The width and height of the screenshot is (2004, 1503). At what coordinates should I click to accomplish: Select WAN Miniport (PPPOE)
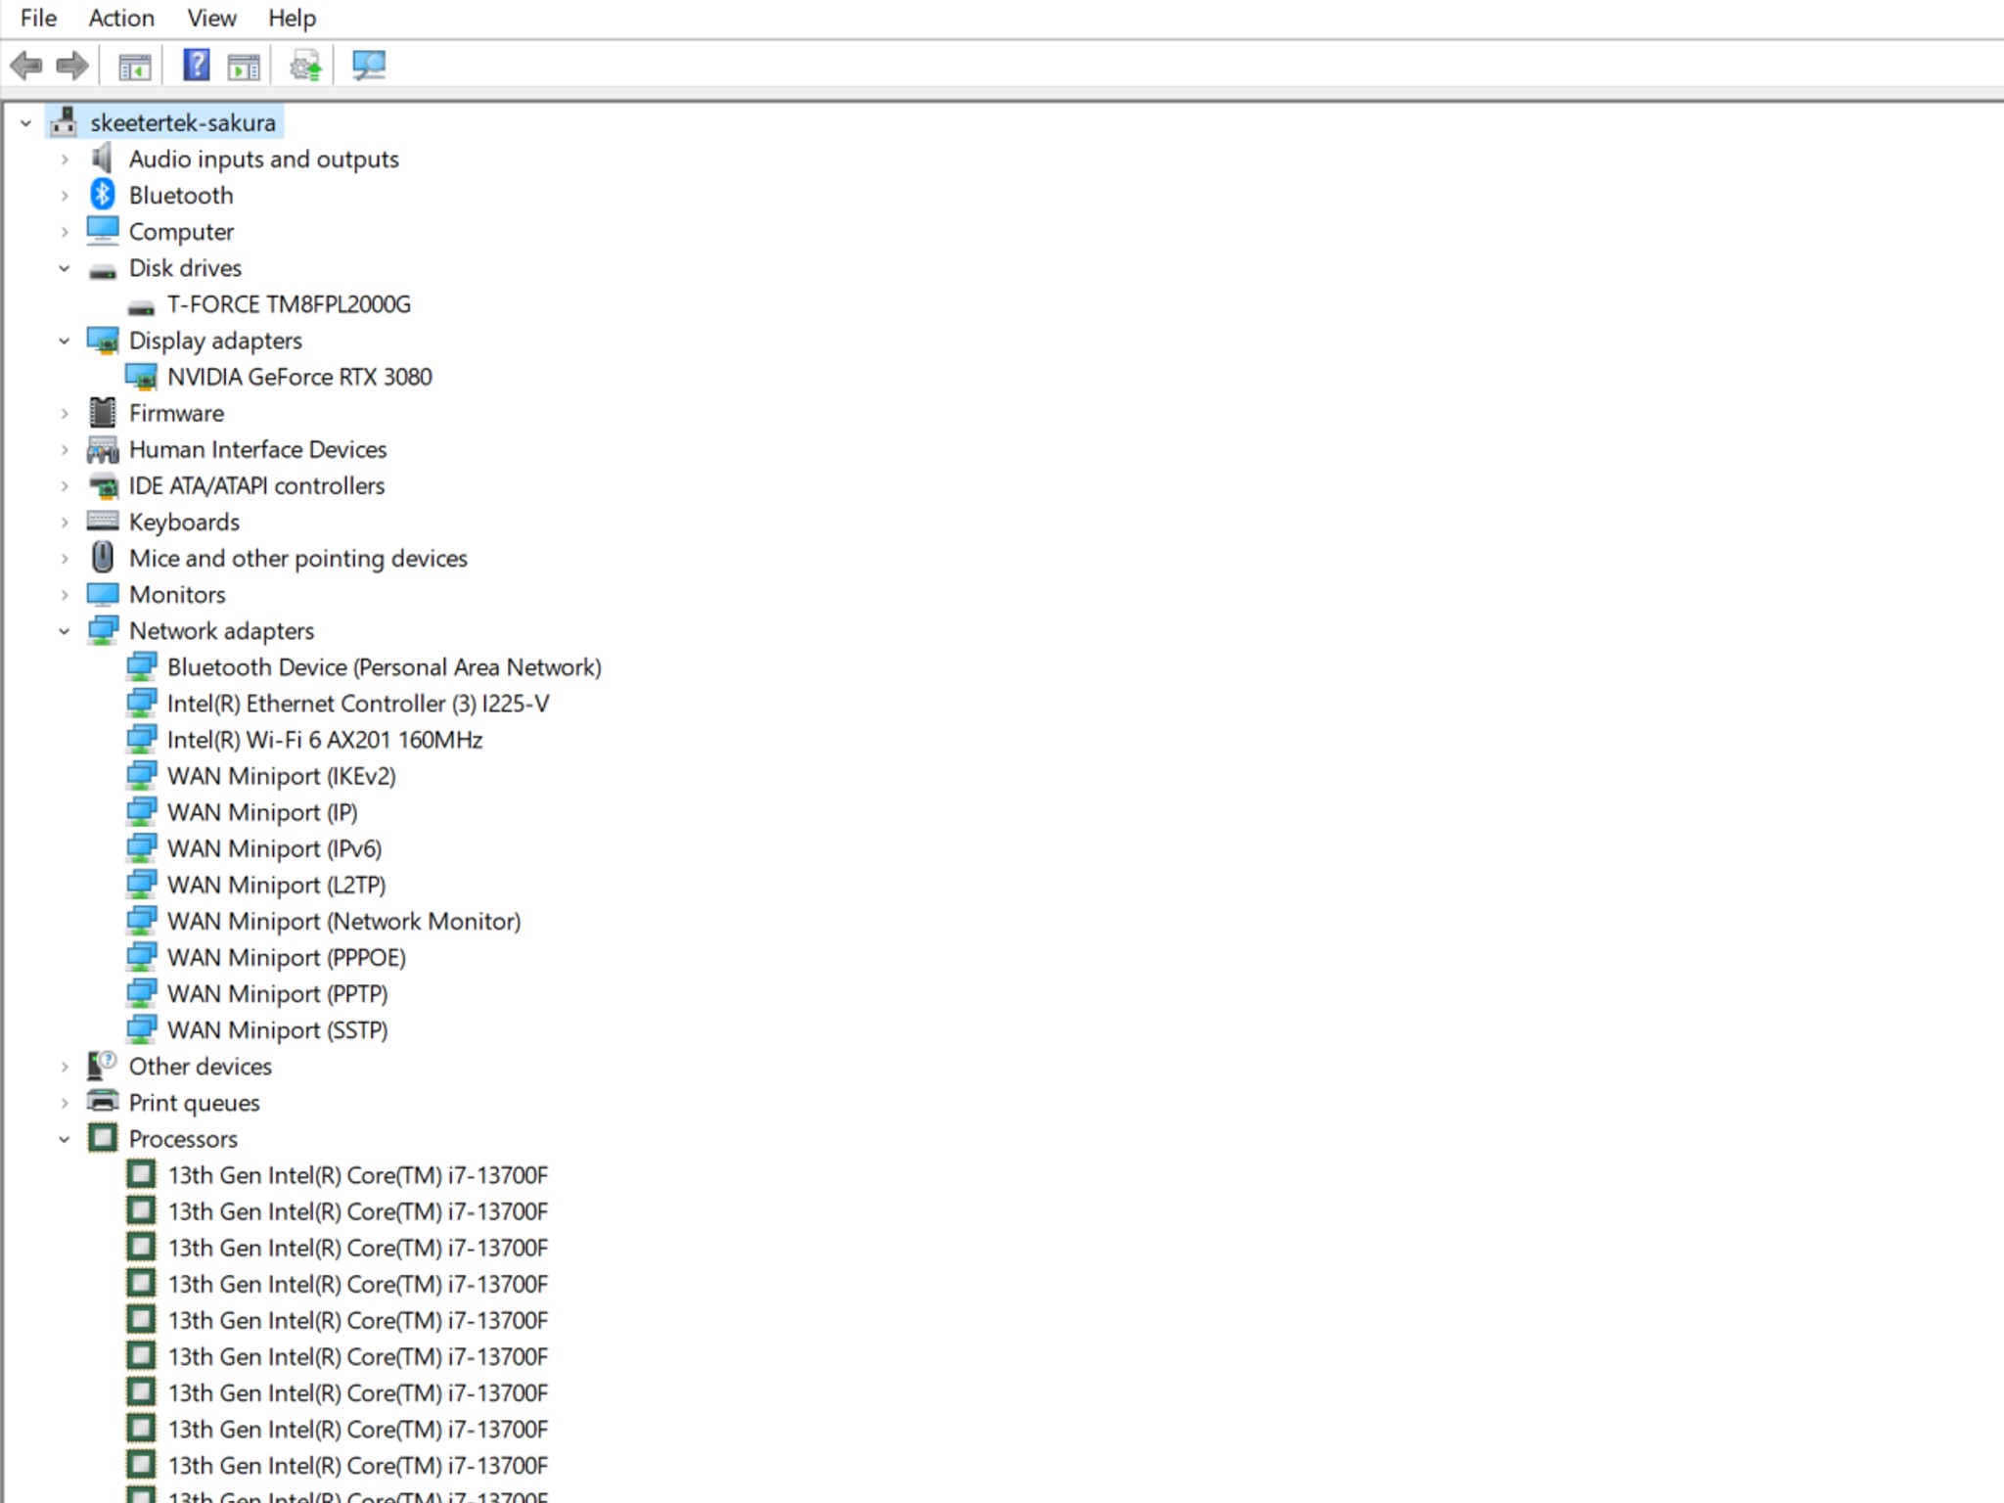(x=287, y=957)
